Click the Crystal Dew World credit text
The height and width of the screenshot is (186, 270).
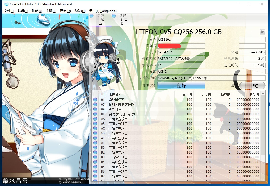point(73,179)
